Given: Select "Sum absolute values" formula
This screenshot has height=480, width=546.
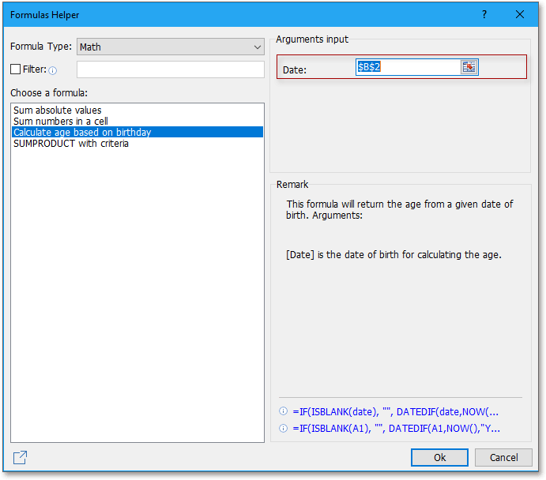Looking at the screenshot, I should point(58,111).
